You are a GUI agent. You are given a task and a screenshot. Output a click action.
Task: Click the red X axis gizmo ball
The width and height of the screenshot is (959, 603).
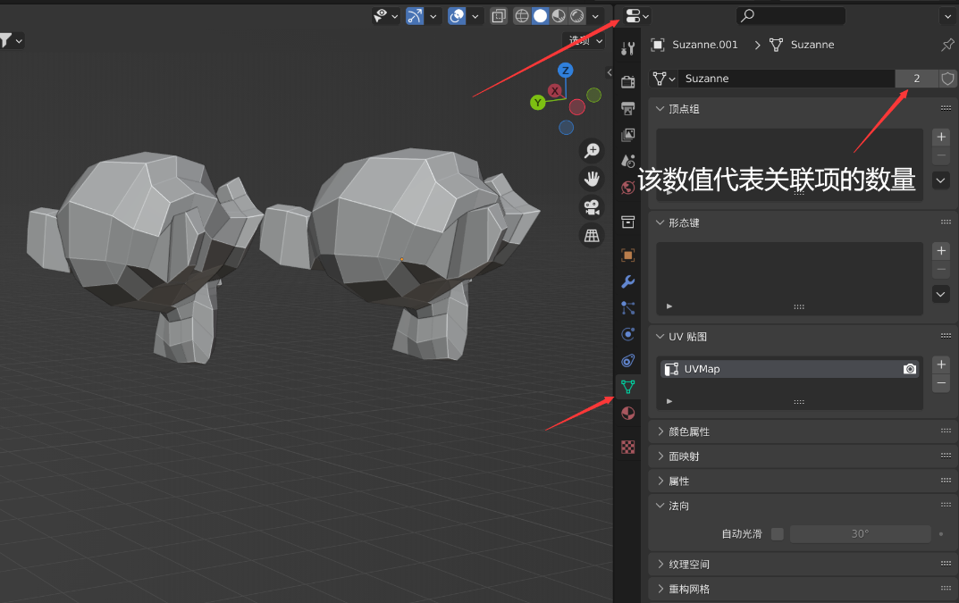tap(555, 90)
